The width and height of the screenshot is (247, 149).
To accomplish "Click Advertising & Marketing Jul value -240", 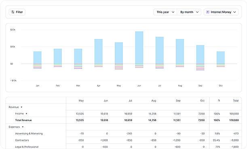I will pos(129,134).
